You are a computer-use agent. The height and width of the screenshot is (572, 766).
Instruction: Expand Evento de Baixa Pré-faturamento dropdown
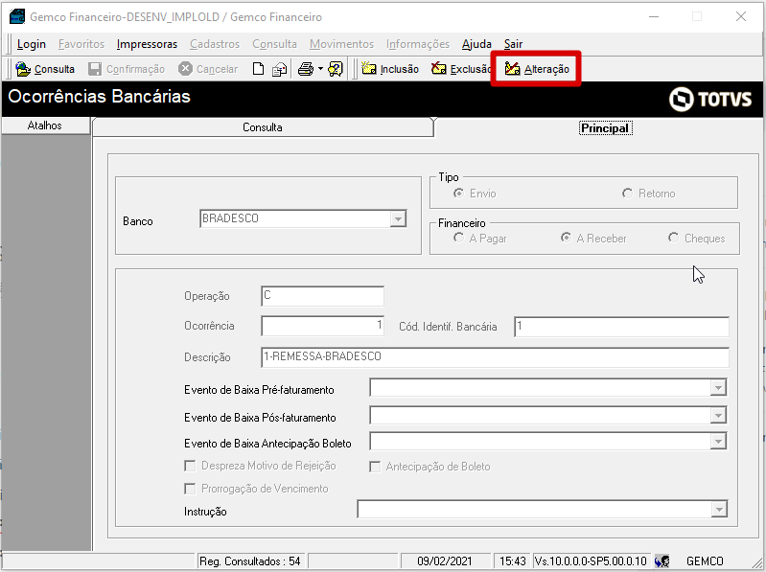coord(718,388)
